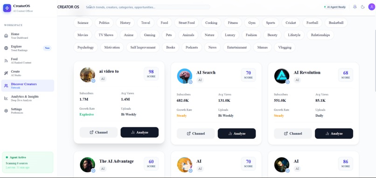The height and width of the screenshot is (178, 376).
Task: Select the Cooking category chip
Action: click(211, 22)
